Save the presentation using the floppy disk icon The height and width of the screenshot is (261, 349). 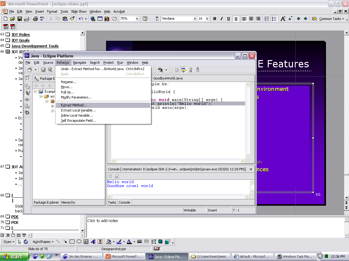click(20, 19)
